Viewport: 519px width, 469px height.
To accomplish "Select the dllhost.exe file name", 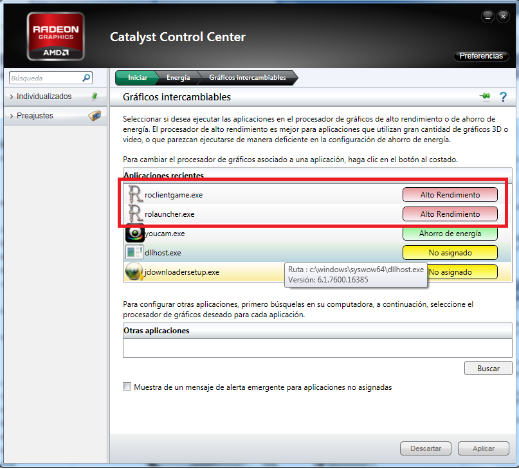I will click(x=163, y=253).
